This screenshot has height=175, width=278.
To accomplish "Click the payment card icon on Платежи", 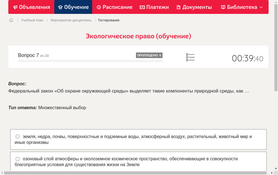I will 142,7.
